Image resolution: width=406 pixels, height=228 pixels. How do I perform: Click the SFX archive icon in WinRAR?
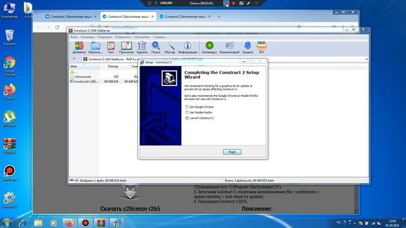[261, 47]
